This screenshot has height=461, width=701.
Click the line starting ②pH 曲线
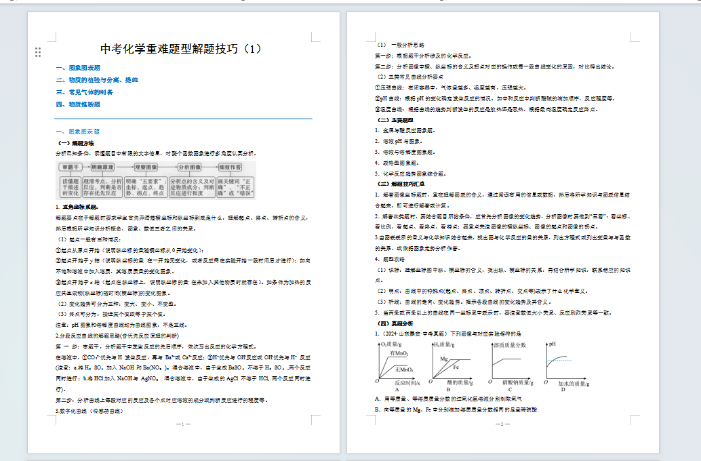point(495,98)
